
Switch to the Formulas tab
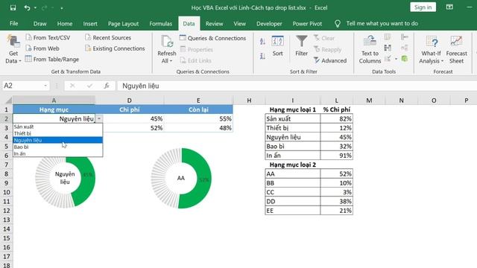point(161,23)
